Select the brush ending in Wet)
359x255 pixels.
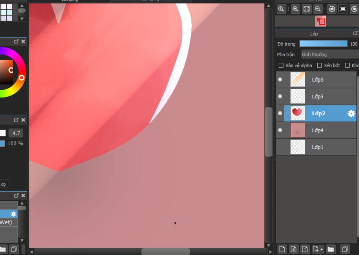click(9, 222)
